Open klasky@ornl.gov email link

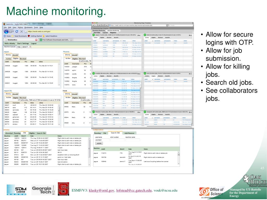(x=101, y=190)
